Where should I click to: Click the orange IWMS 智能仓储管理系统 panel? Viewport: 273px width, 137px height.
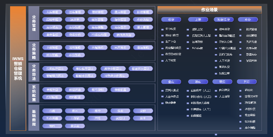coord(18,68)
